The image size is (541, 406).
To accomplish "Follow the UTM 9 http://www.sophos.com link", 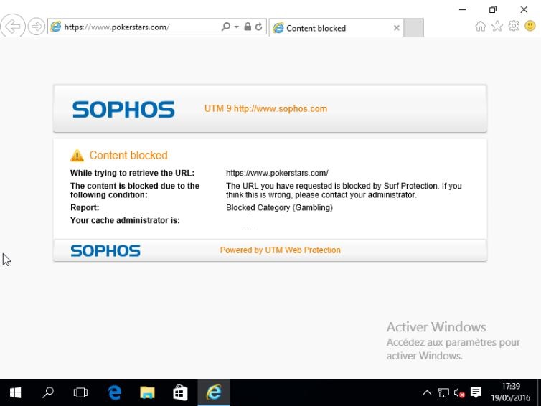I will pos(265,108).
